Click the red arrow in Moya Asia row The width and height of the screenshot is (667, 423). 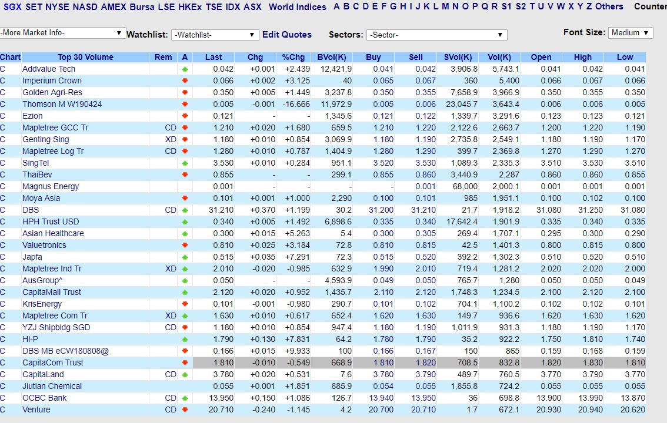coord(185,199)
